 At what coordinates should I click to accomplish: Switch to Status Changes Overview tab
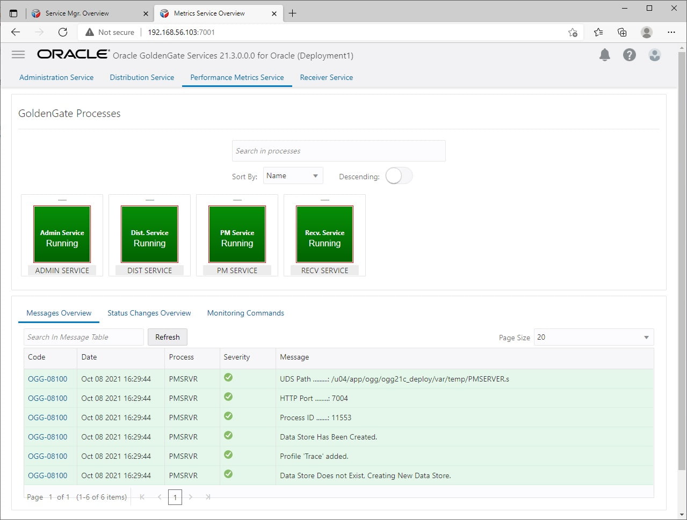point(149,313)
